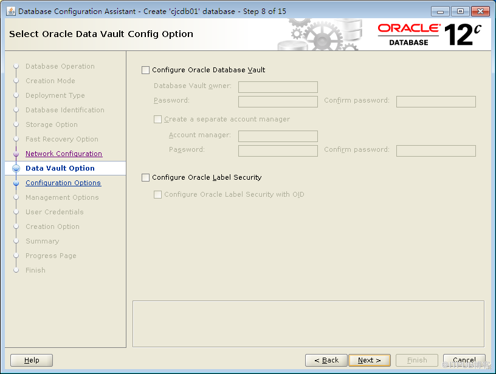This screenshot has width=496, height=374.
Task: Toggle Create a separate account manager checkbox
Action: 157,120
